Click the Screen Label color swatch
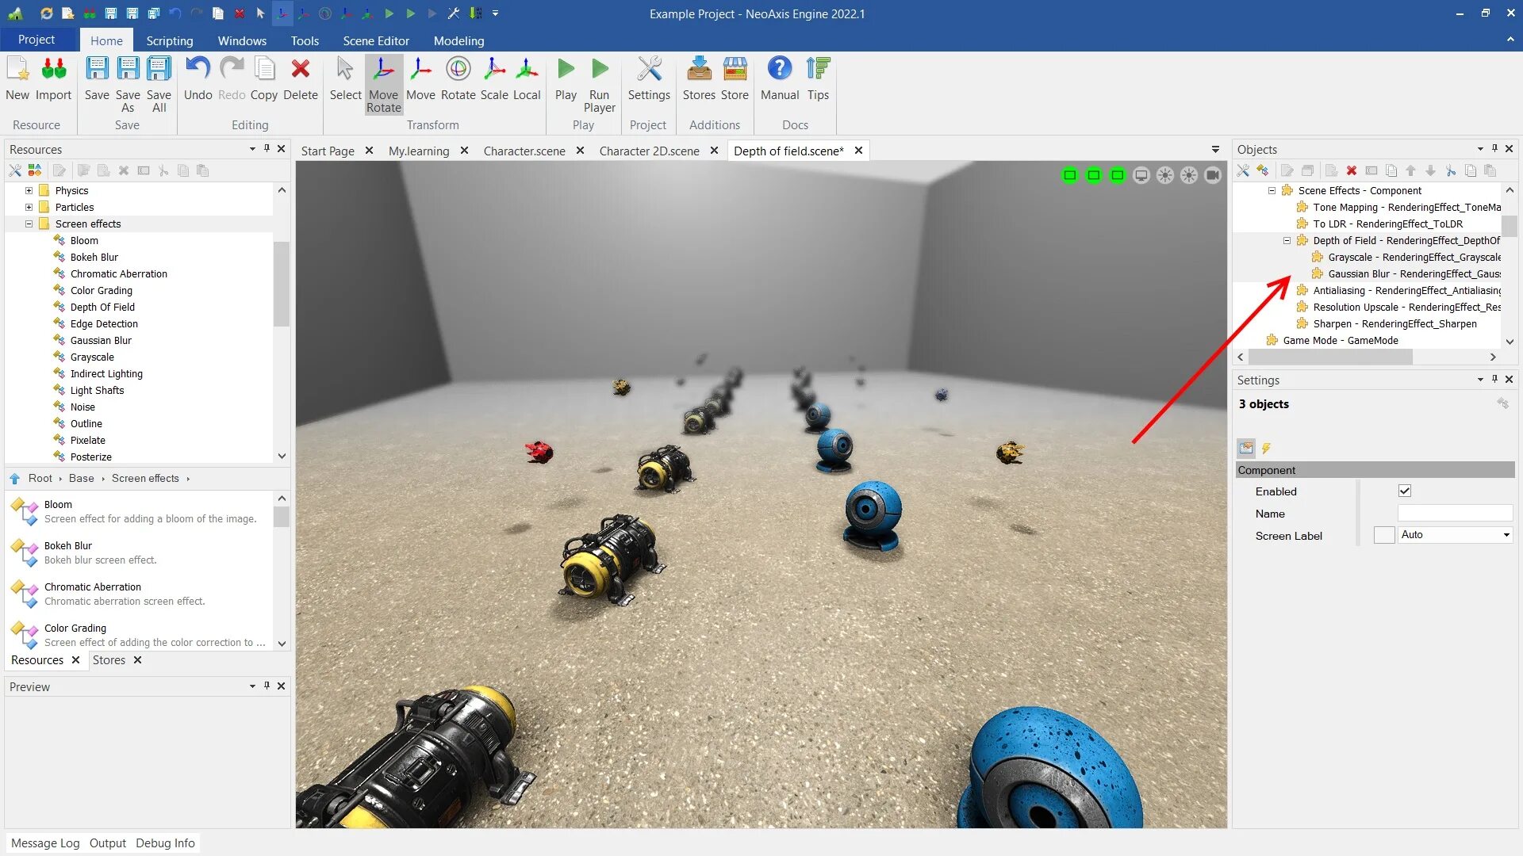Viewport: 1523px width, 856px height. point(1383,535)
